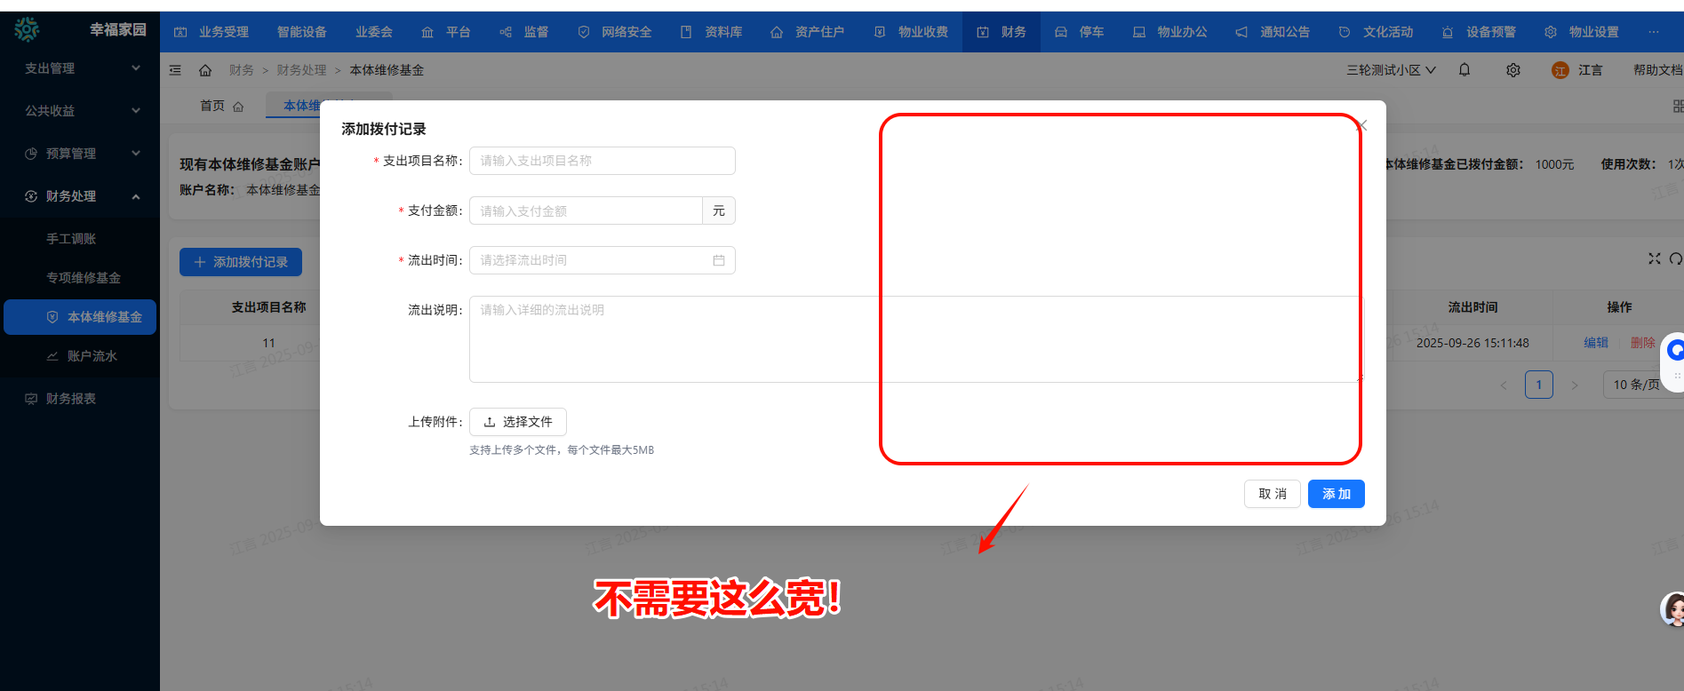The width and height of the screenshot is (1684, 691).
Task: Switch to the 首页 tab
Action: pos(221,106)
